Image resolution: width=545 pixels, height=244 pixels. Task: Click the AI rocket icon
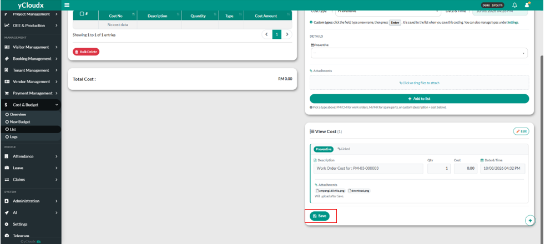6,212
